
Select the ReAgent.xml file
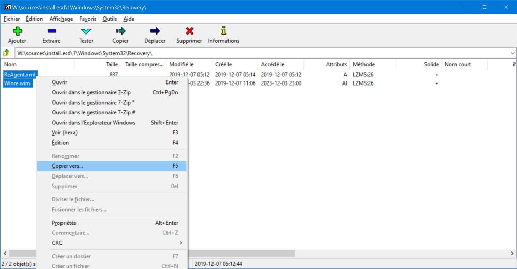coord(20,74)
